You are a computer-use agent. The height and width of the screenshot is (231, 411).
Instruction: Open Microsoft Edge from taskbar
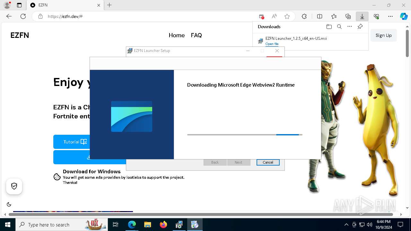click(132, 225)
